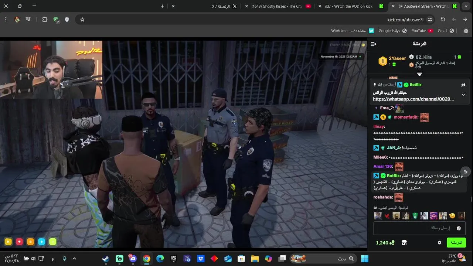Open a new browser tab
This screenshot has height=266, width=473.
[x=162, y=6]
